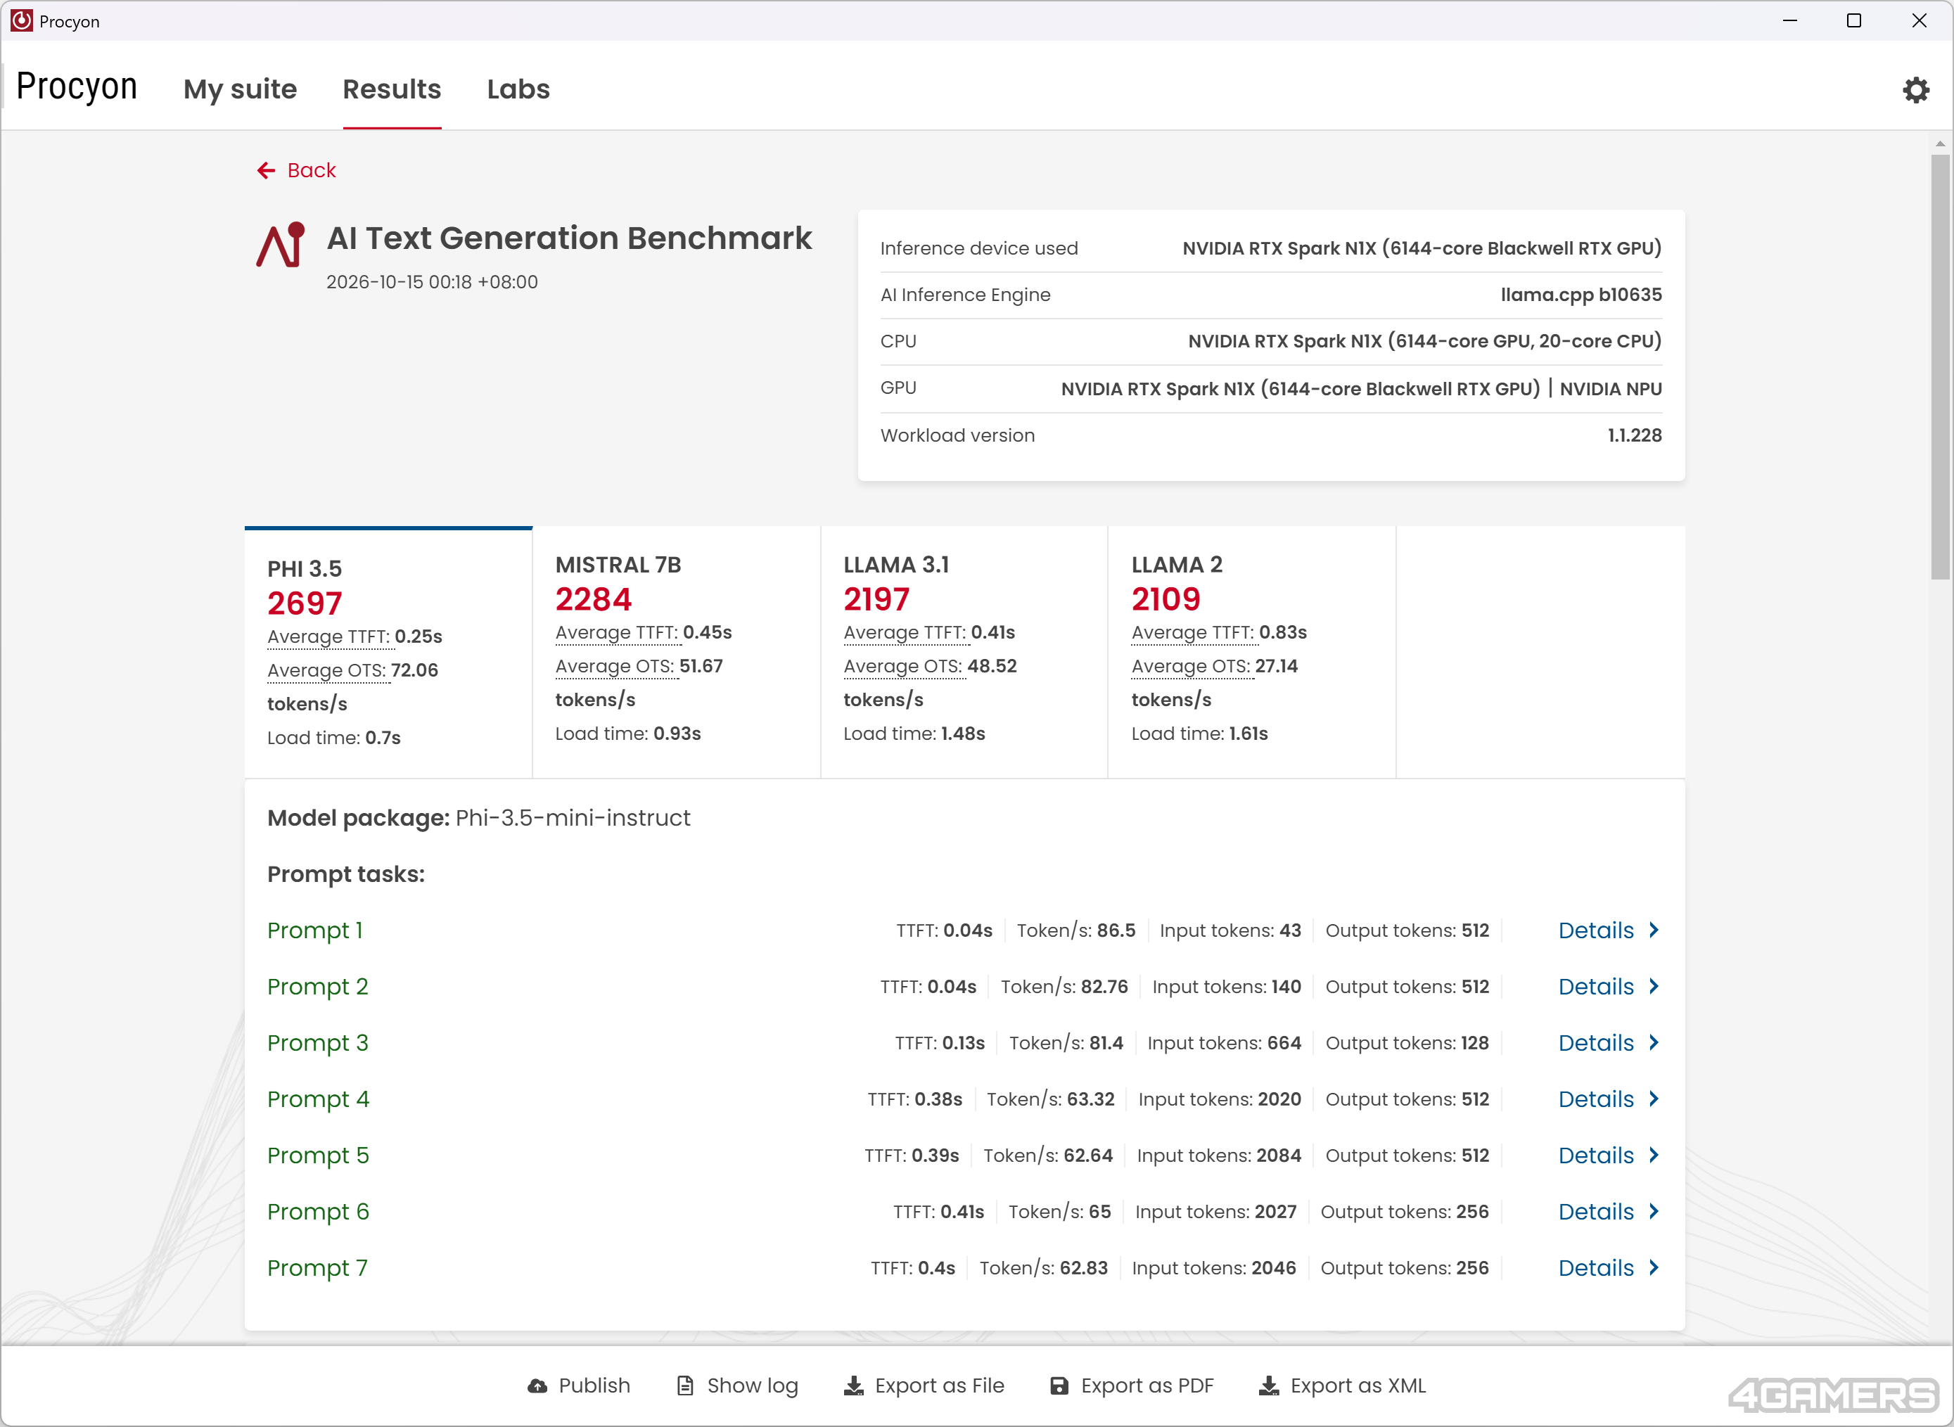Click the workload version '1.1.228'
This screenshot has width=1954, height=1427.
tap(1635, 435)
